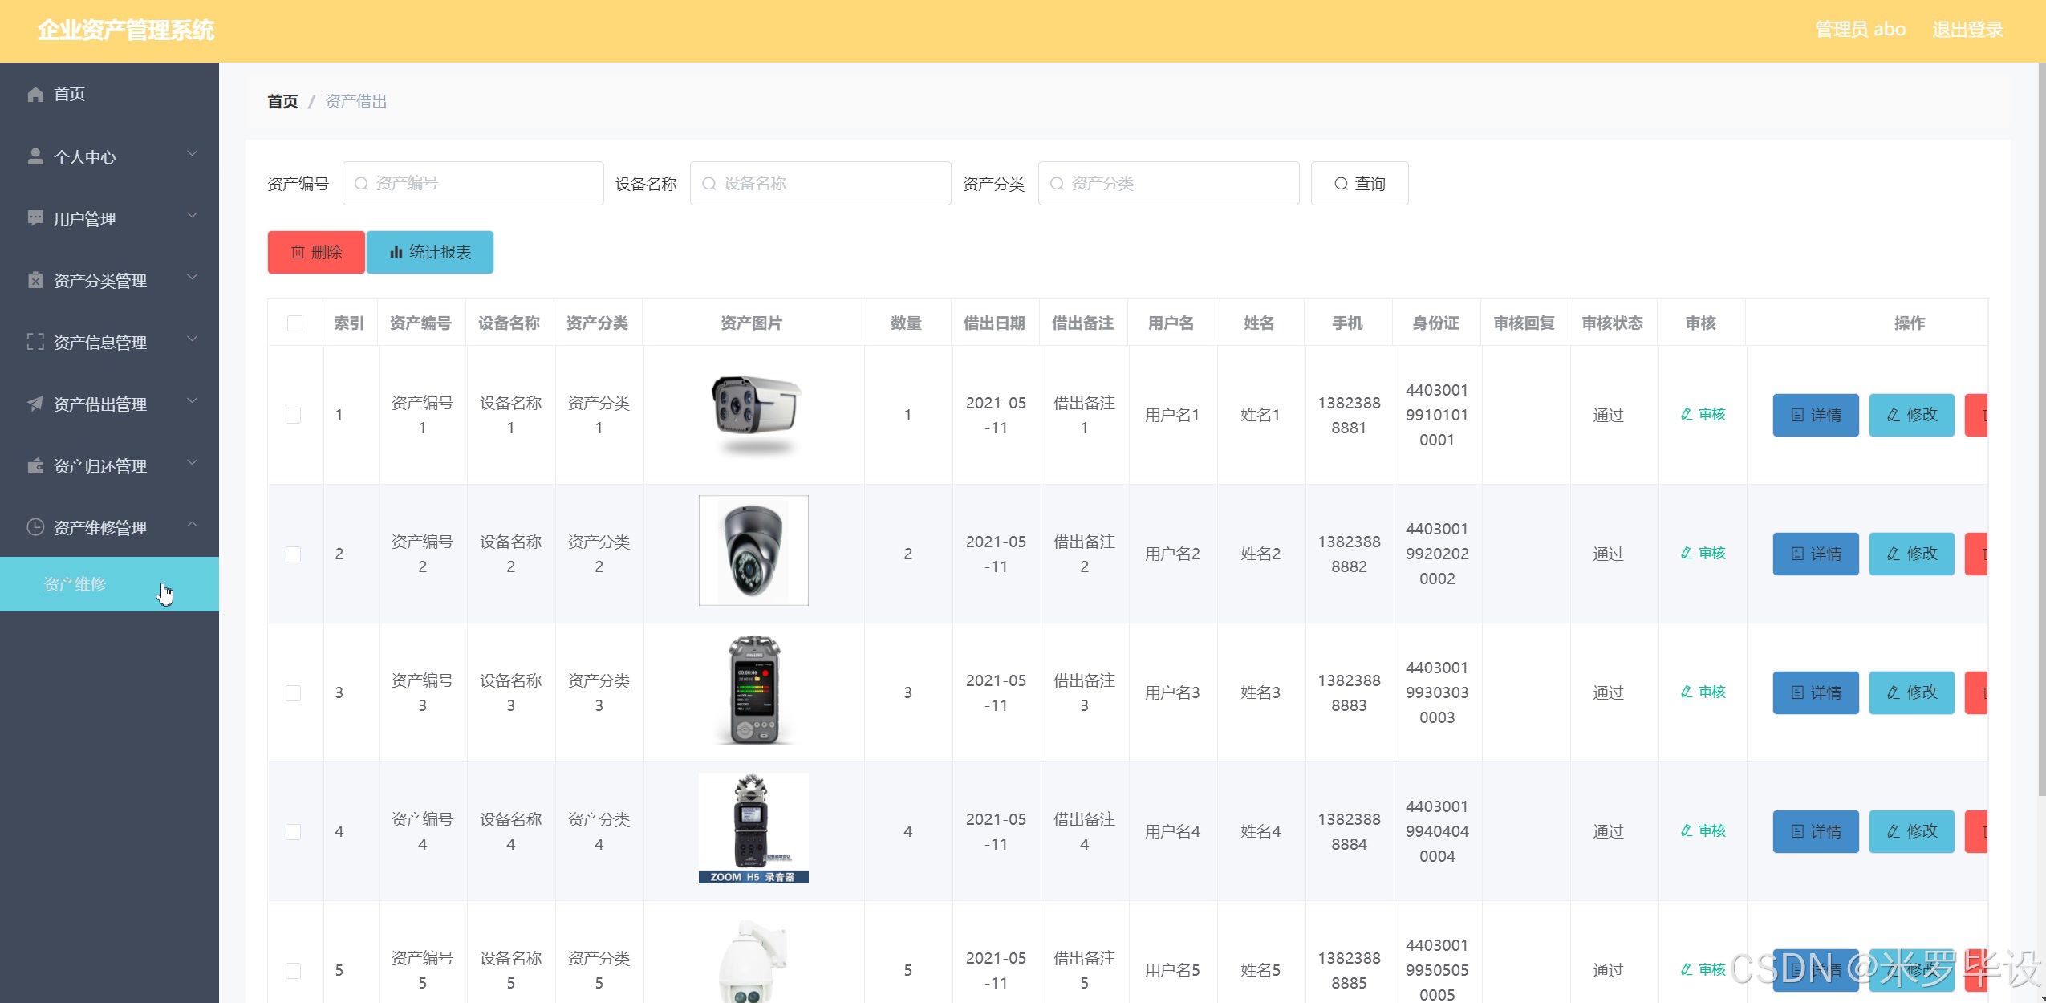The image size is (2046, 1003).
Task: Click the 资产借出管理 paper plane icon
Action: [x=35, y=404]
